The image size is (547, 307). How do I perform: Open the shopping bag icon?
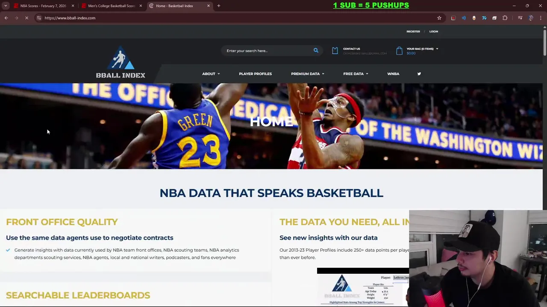point(399,51)
